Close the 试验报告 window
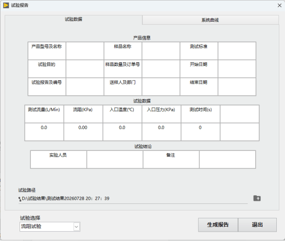 (x=279, y=6)
